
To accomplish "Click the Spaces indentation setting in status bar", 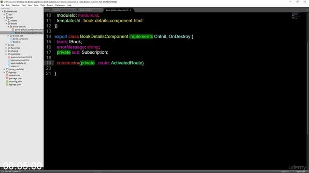I will [x=285, y=172].
